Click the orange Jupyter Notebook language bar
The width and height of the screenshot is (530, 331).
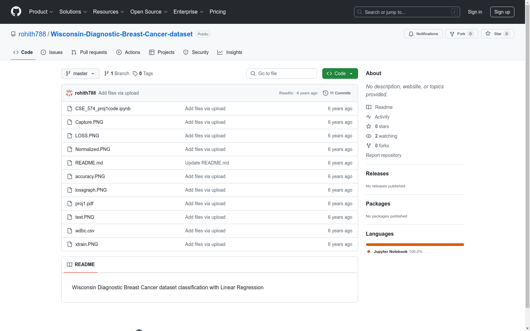tap(415, 245)
